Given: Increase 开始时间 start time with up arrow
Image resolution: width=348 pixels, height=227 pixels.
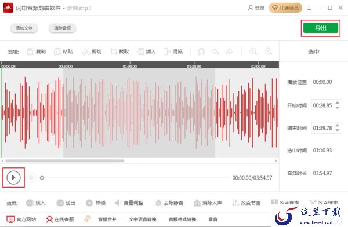Looking at the screenshot, I should pyautogui.click(x=338, y=103).
